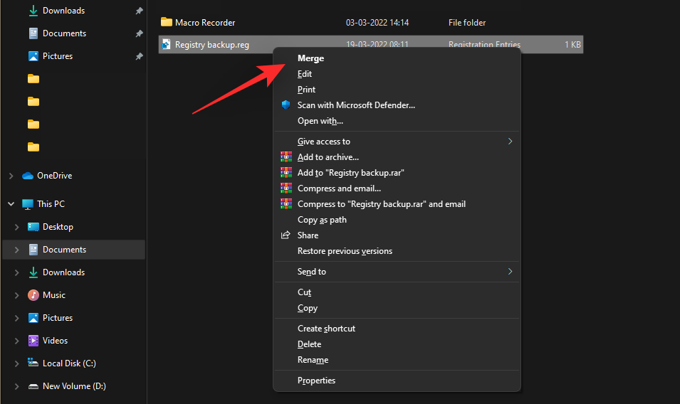Choose Properties in the context menu
Viewport: 680px width, 404px height.
[316, 381]
